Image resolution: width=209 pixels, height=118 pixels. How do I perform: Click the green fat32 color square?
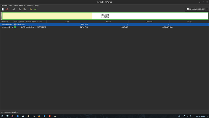coord(15,27)
